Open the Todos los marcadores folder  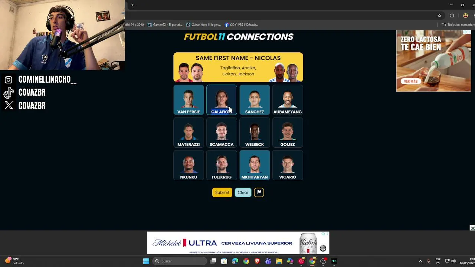pos(458,24)
